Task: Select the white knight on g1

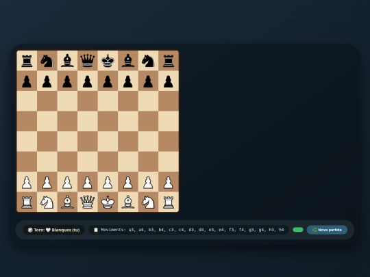Action: point(148,202)
